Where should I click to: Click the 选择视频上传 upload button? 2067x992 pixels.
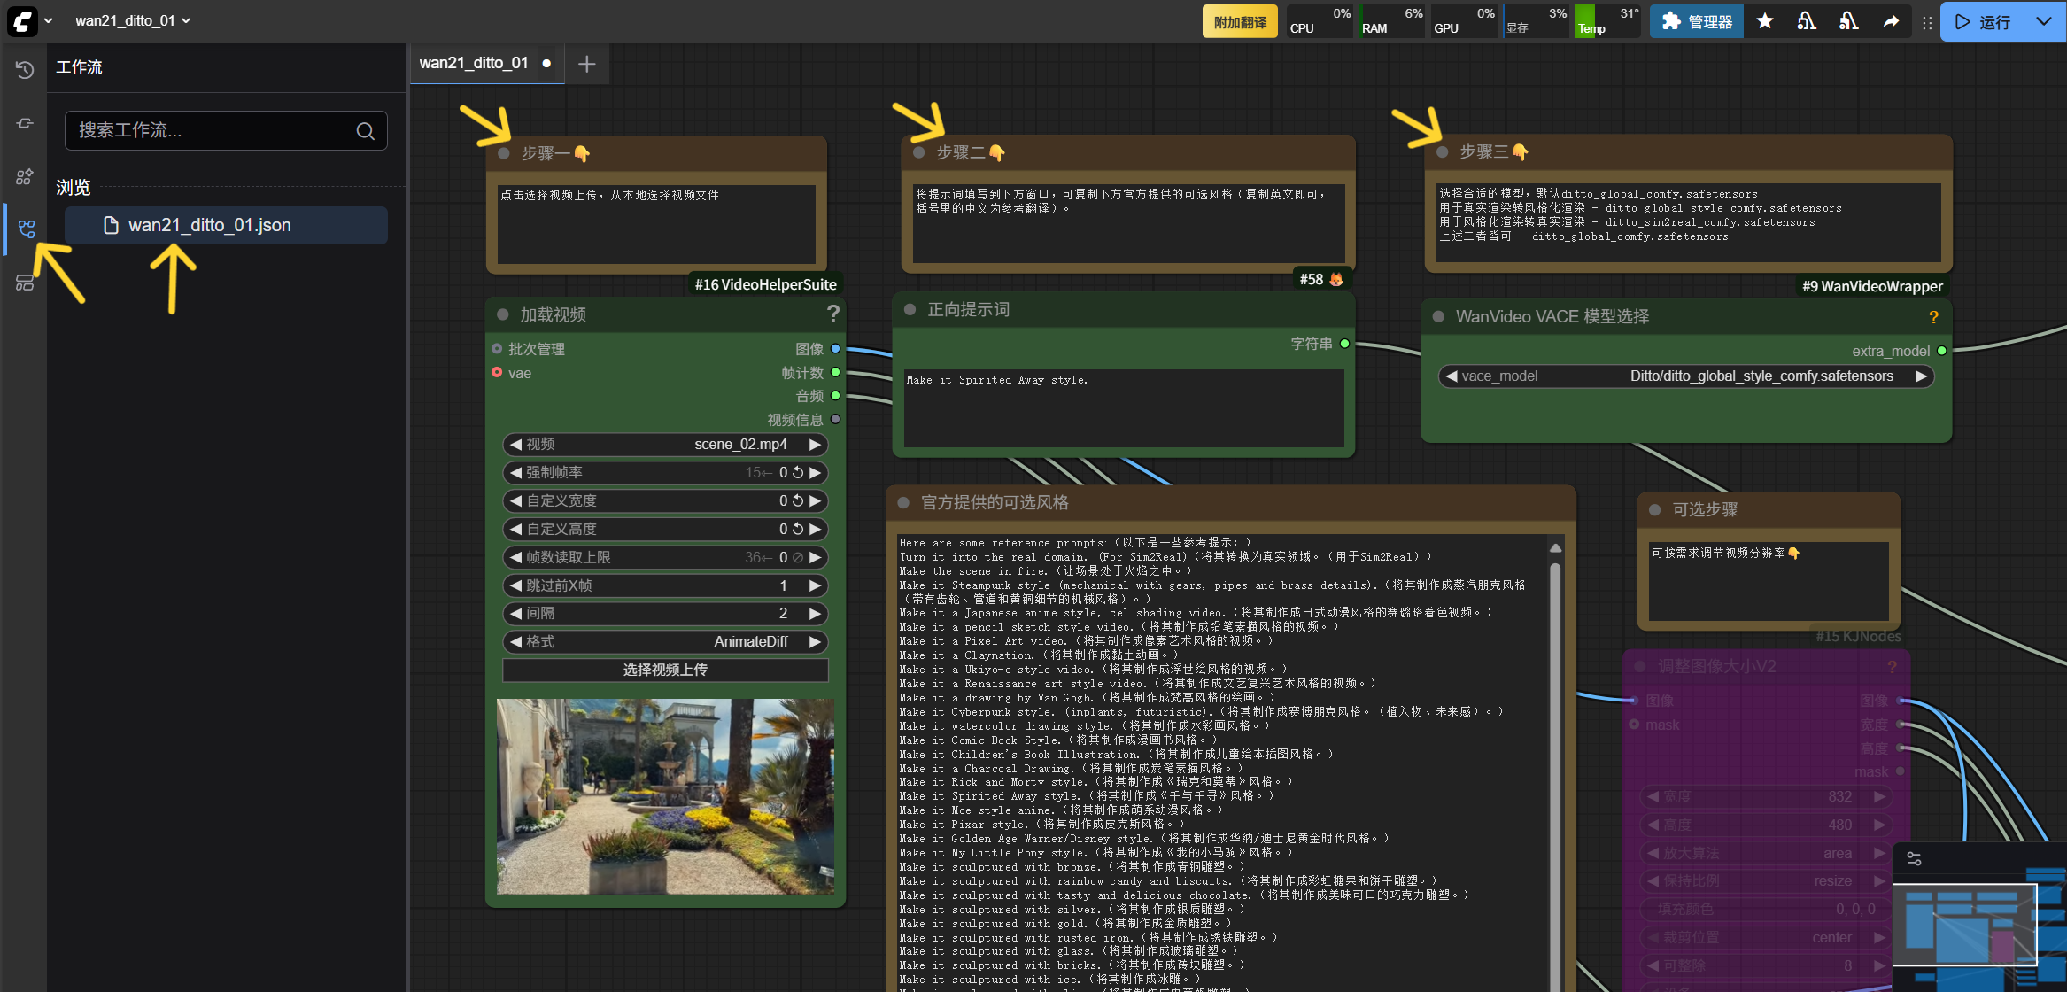coord(664,670)
